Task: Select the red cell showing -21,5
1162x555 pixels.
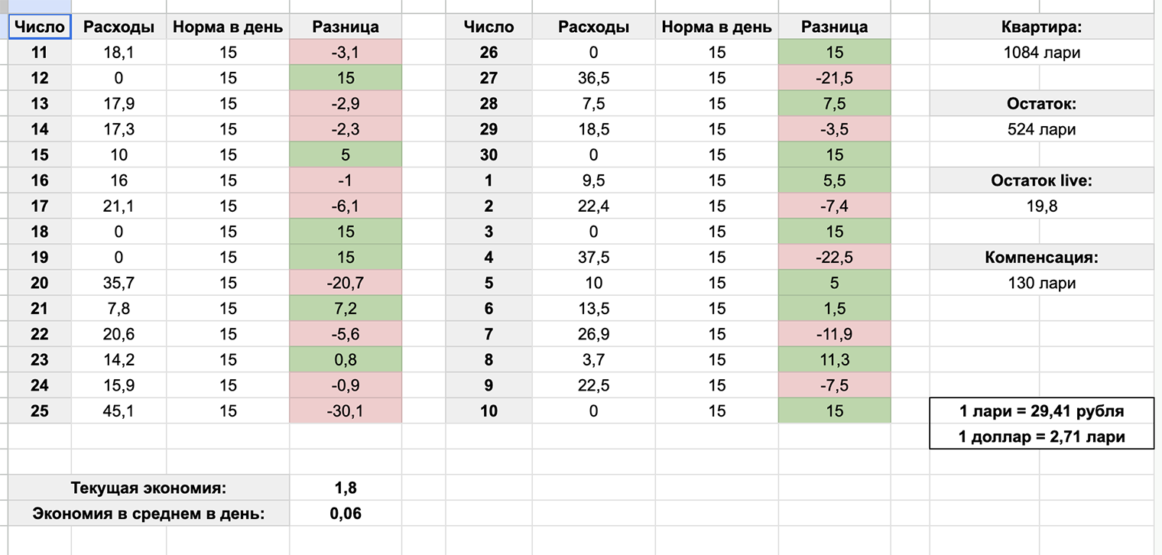Action: [834, 78]
